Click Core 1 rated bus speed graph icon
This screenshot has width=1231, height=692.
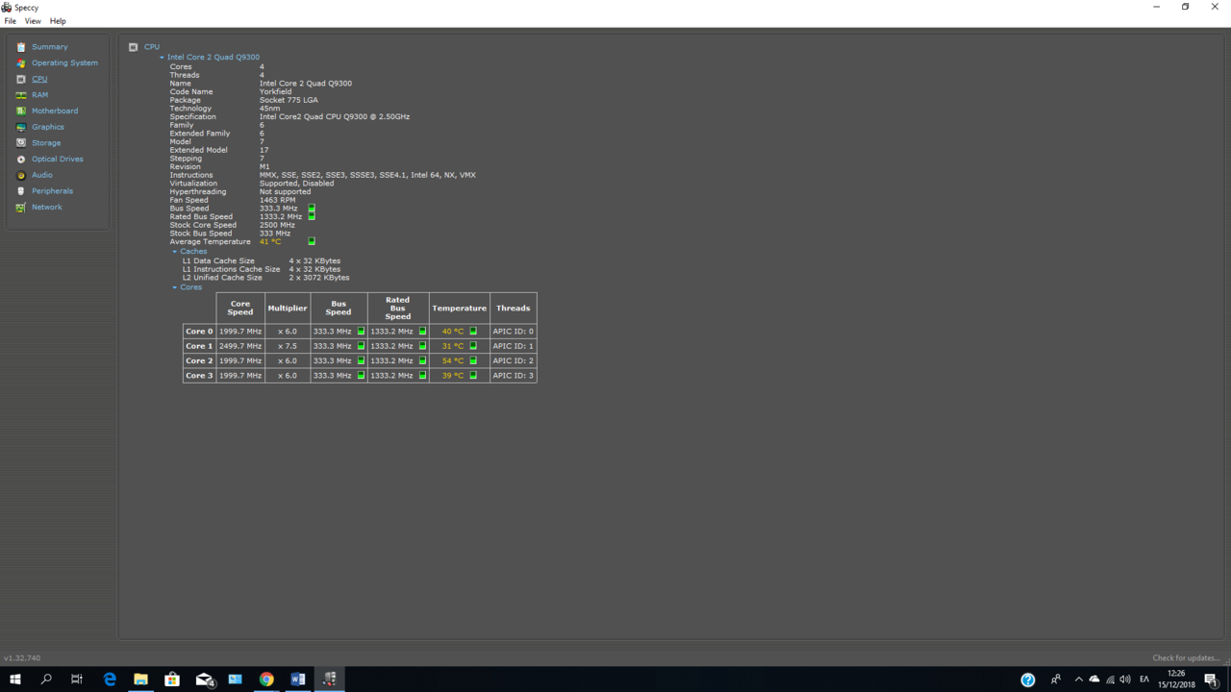click(422, 346)
